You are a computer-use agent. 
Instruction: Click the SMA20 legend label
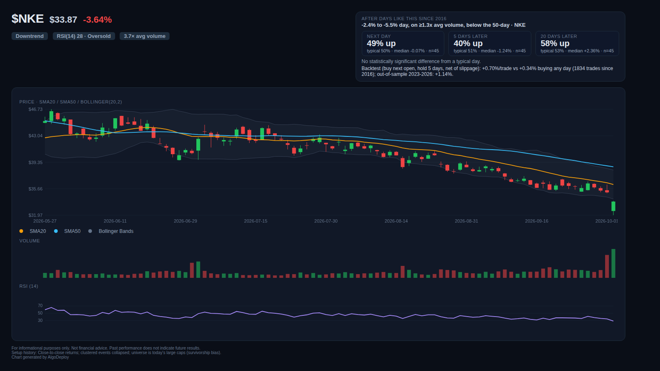click(x=38, y=231)
